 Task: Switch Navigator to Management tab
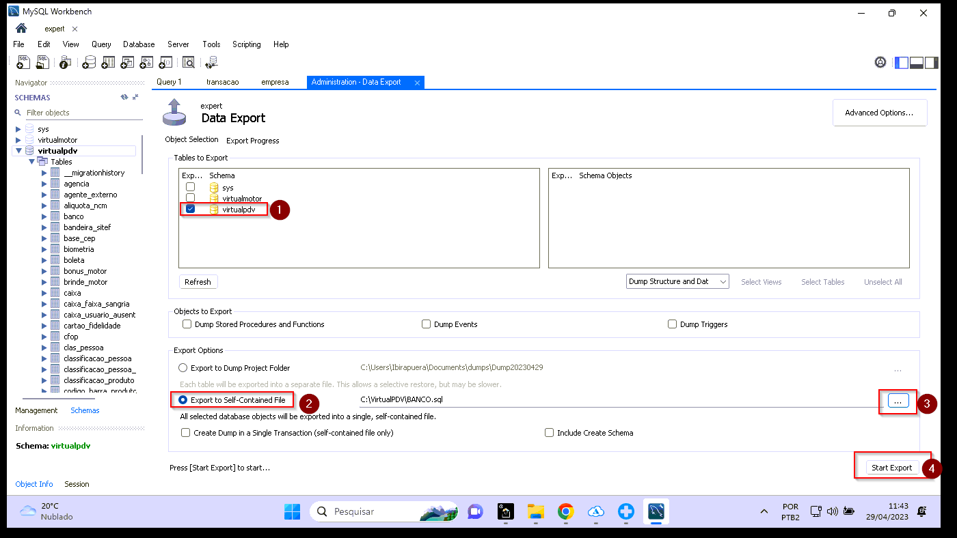36,410
